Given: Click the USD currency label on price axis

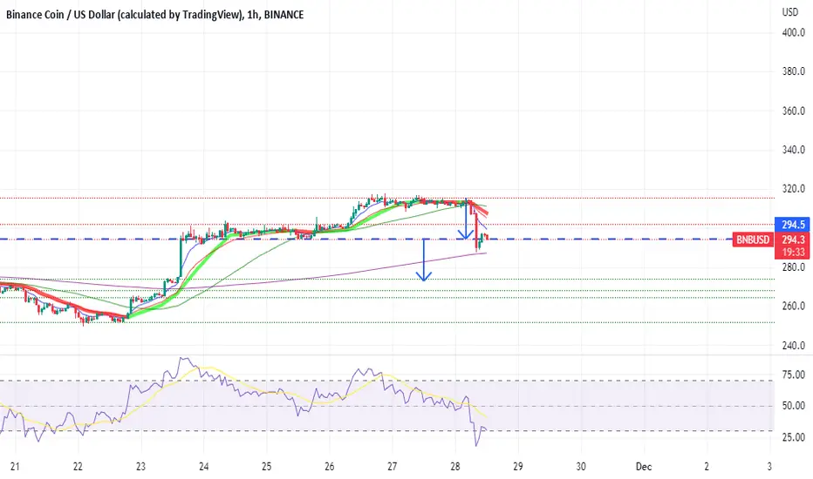Looking at the screenshot, I should click(x=790, y=12).
